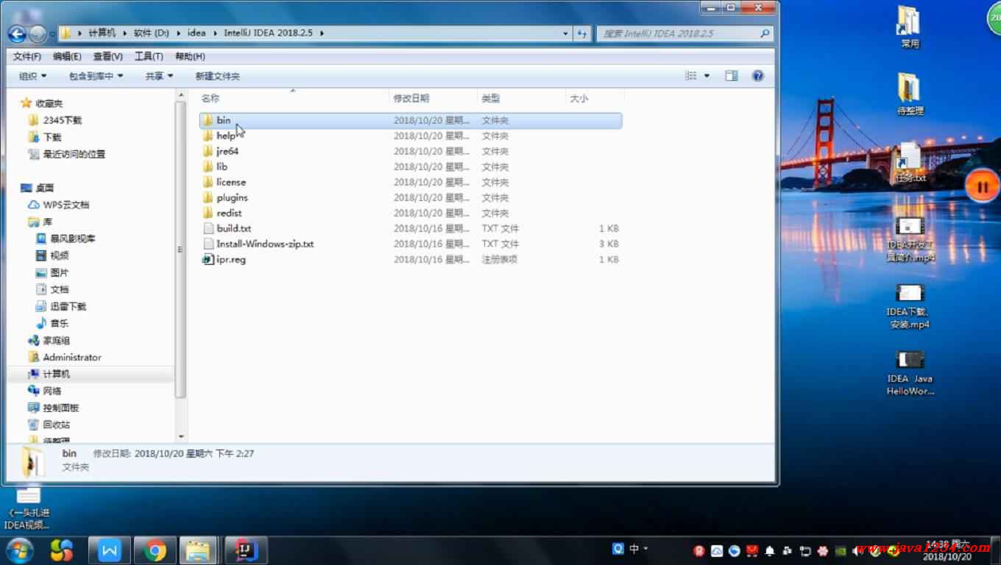Select the redist folder icon
The image size is (1001, 565).
(208, 213)
